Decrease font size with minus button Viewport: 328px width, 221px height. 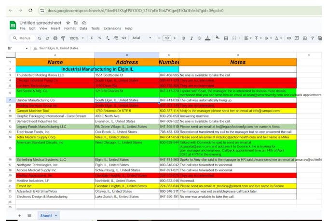(x=159, y=38)
